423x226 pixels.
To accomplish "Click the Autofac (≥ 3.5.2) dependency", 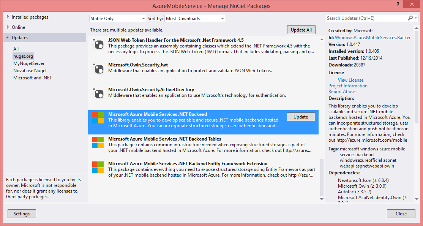I will (x=355, y=192).
